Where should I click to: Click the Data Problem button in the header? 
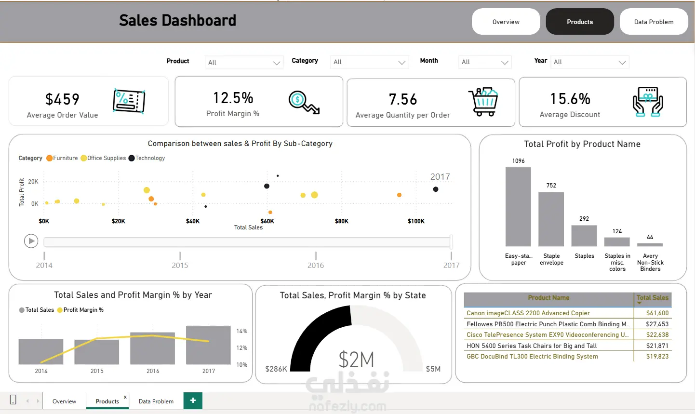[x=654, y=22]
